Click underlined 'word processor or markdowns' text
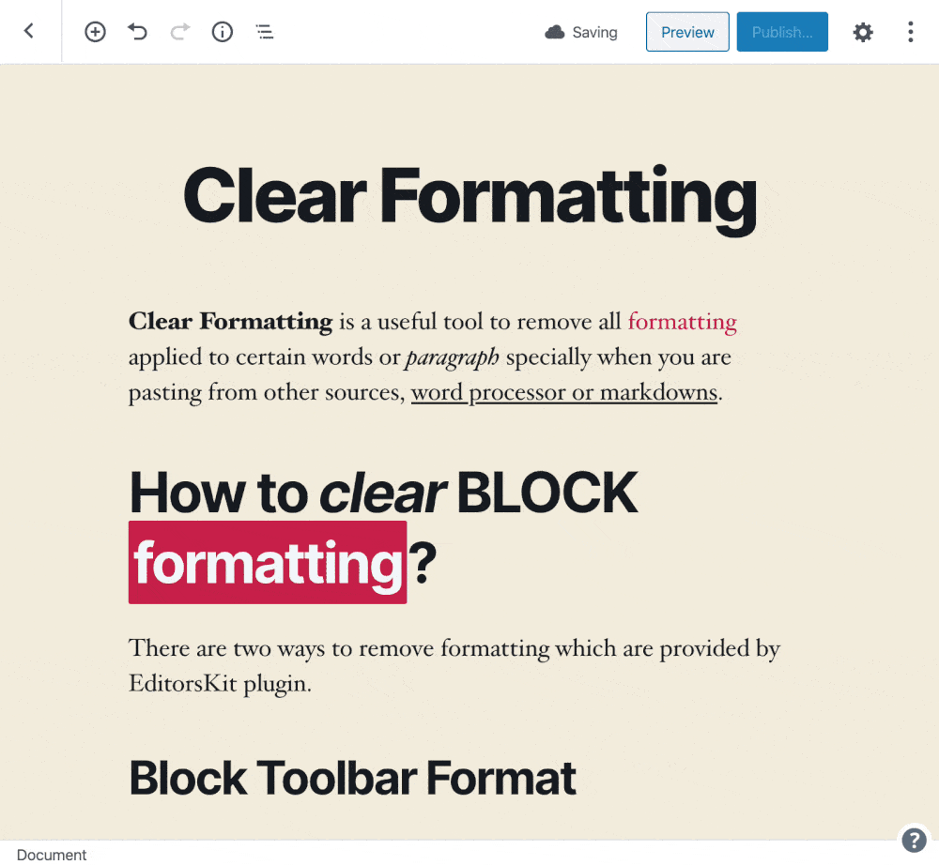 [x=564, y=393]
